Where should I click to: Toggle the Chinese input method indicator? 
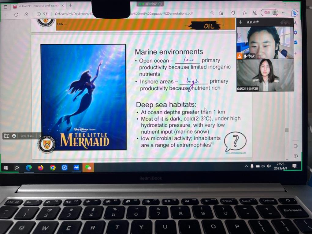[269, 166]
